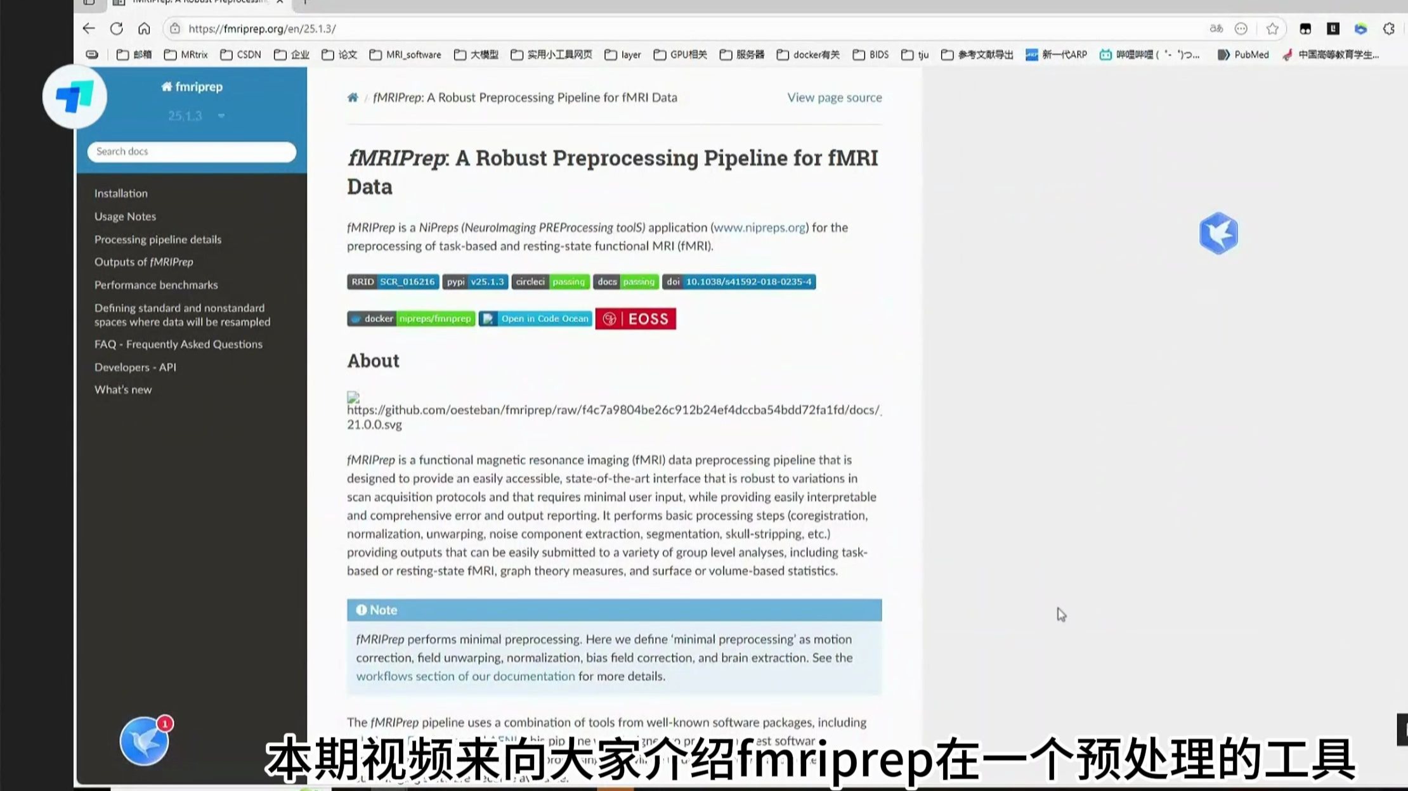Click the bird icon with notification badge
The width and height of the screenshot is (1408, 791).
click(145, 740)
